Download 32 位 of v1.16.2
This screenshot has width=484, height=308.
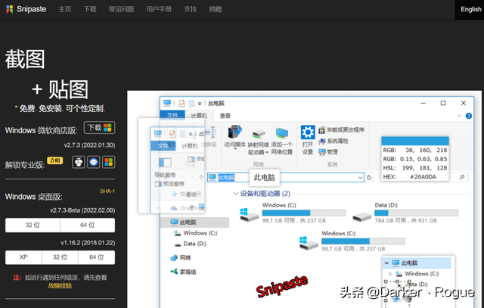[60, 257]
